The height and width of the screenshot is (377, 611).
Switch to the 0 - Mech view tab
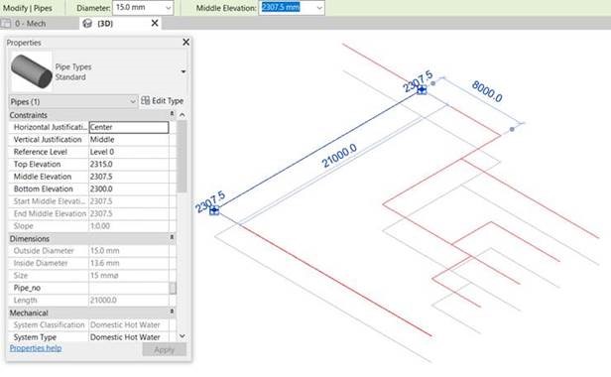tap(31, 24)
